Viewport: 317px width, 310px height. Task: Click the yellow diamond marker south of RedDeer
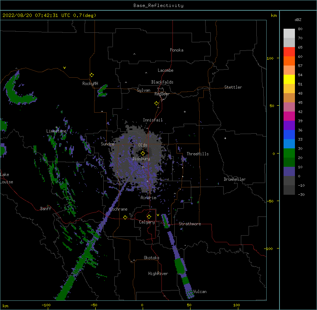(156, 103)
